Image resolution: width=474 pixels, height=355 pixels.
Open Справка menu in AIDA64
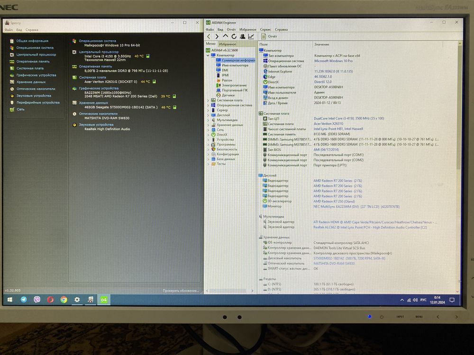(282, 29)
